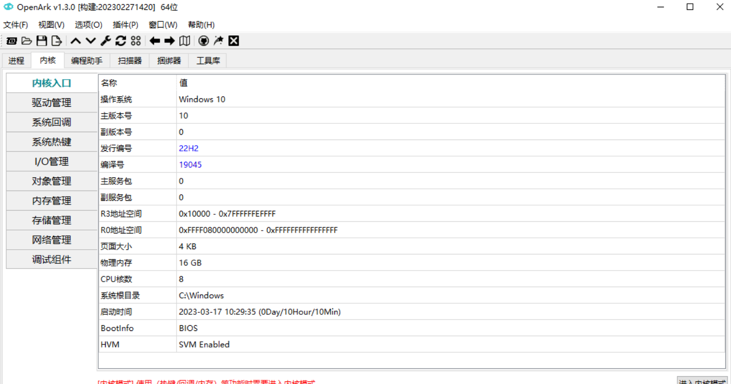Click the 22H2 release link
The width and height of the screenshot is (731, 384).
(x=188, y=148)
